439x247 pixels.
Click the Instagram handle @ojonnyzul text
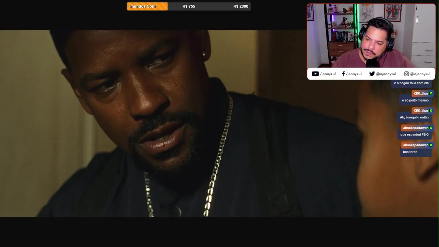pyautogui.click(x=420, y=74)
